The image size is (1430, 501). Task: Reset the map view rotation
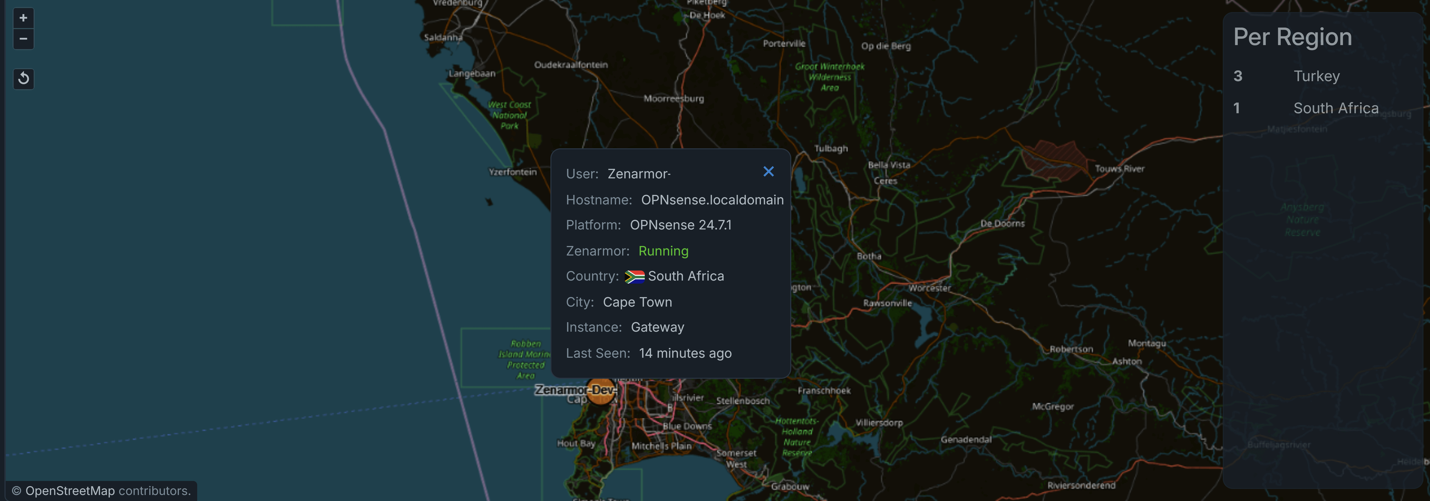pos(23,79)
